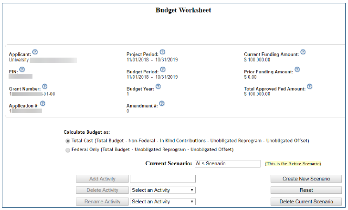
Task: Open activity dropdown next to Delete Activity
Action: point(163,190)
